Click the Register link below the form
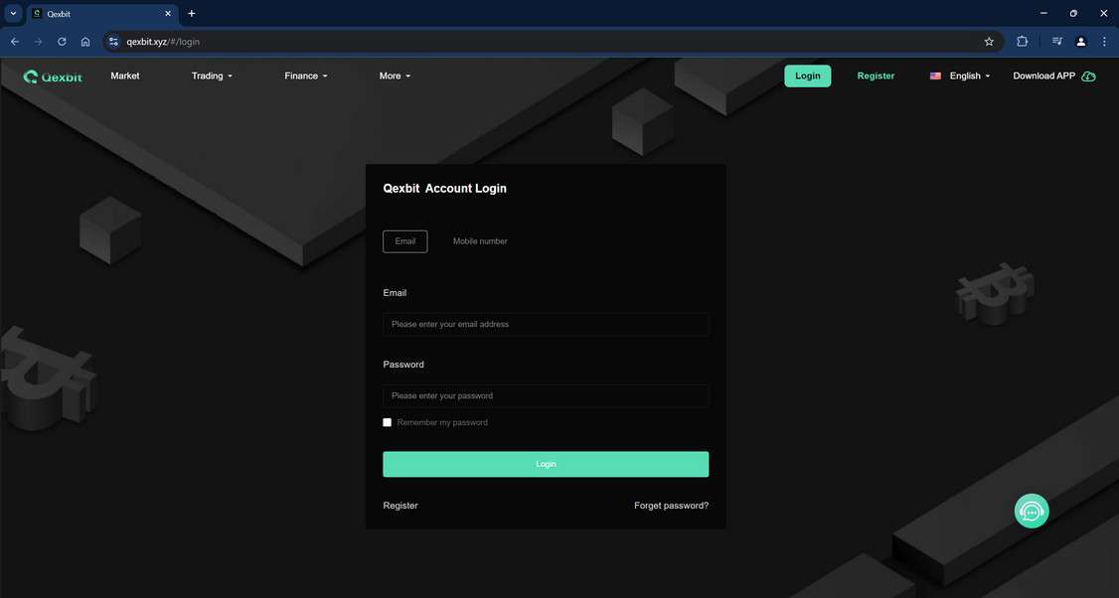This screenshot has width=1119, height=598. pos(400,506)
